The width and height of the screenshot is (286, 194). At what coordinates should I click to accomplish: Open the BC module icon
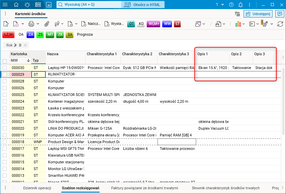(x=49, y=5)
